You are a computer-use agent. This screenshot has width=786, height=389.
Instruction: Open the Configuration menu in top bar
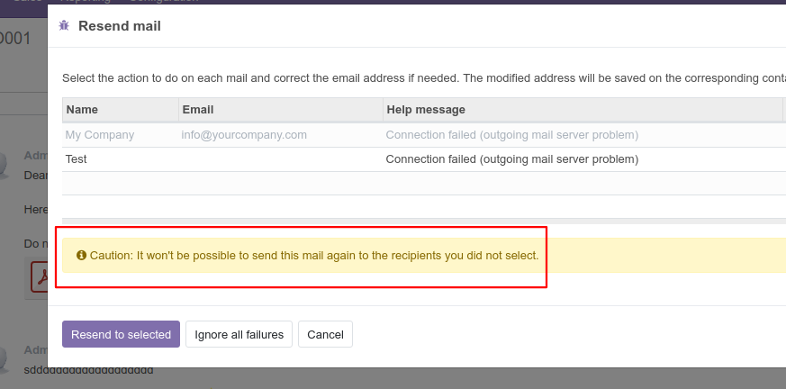164,1
